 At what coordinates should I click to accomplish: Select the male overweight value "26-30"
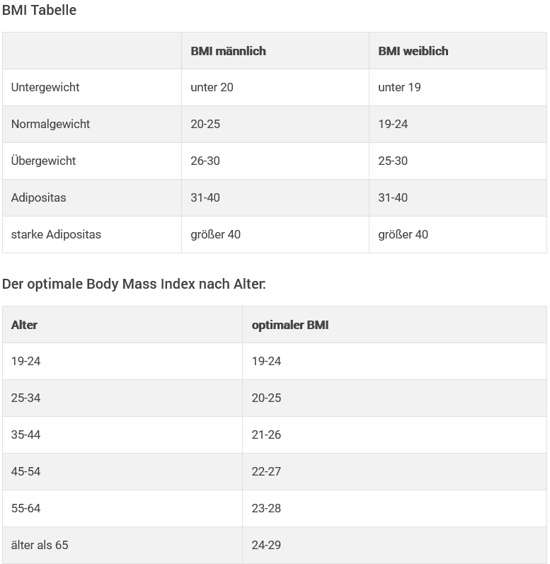(205, 161)
